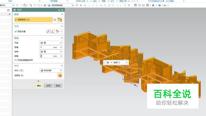The width and height of the screenshot is (206, 116).
Task: Open the 开始 value type dropdown
Action: (51, 43)
